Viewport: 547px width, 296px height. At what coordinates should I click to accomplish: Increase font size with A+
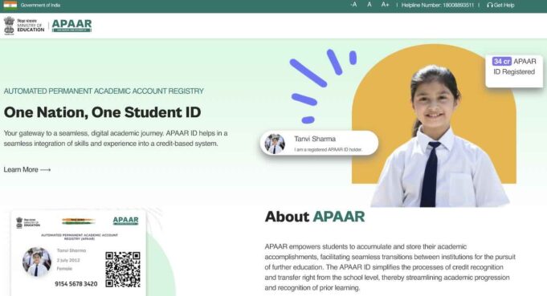point(385,5)
